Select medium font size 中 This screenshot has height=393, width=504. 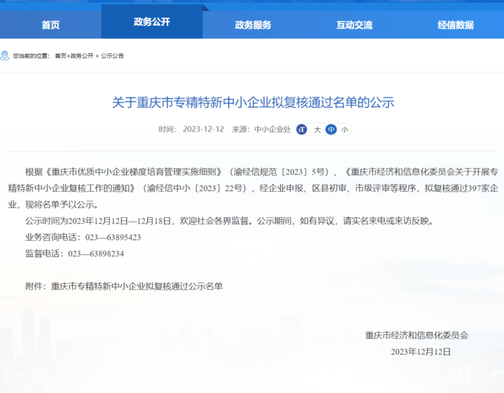coord(331,130)
